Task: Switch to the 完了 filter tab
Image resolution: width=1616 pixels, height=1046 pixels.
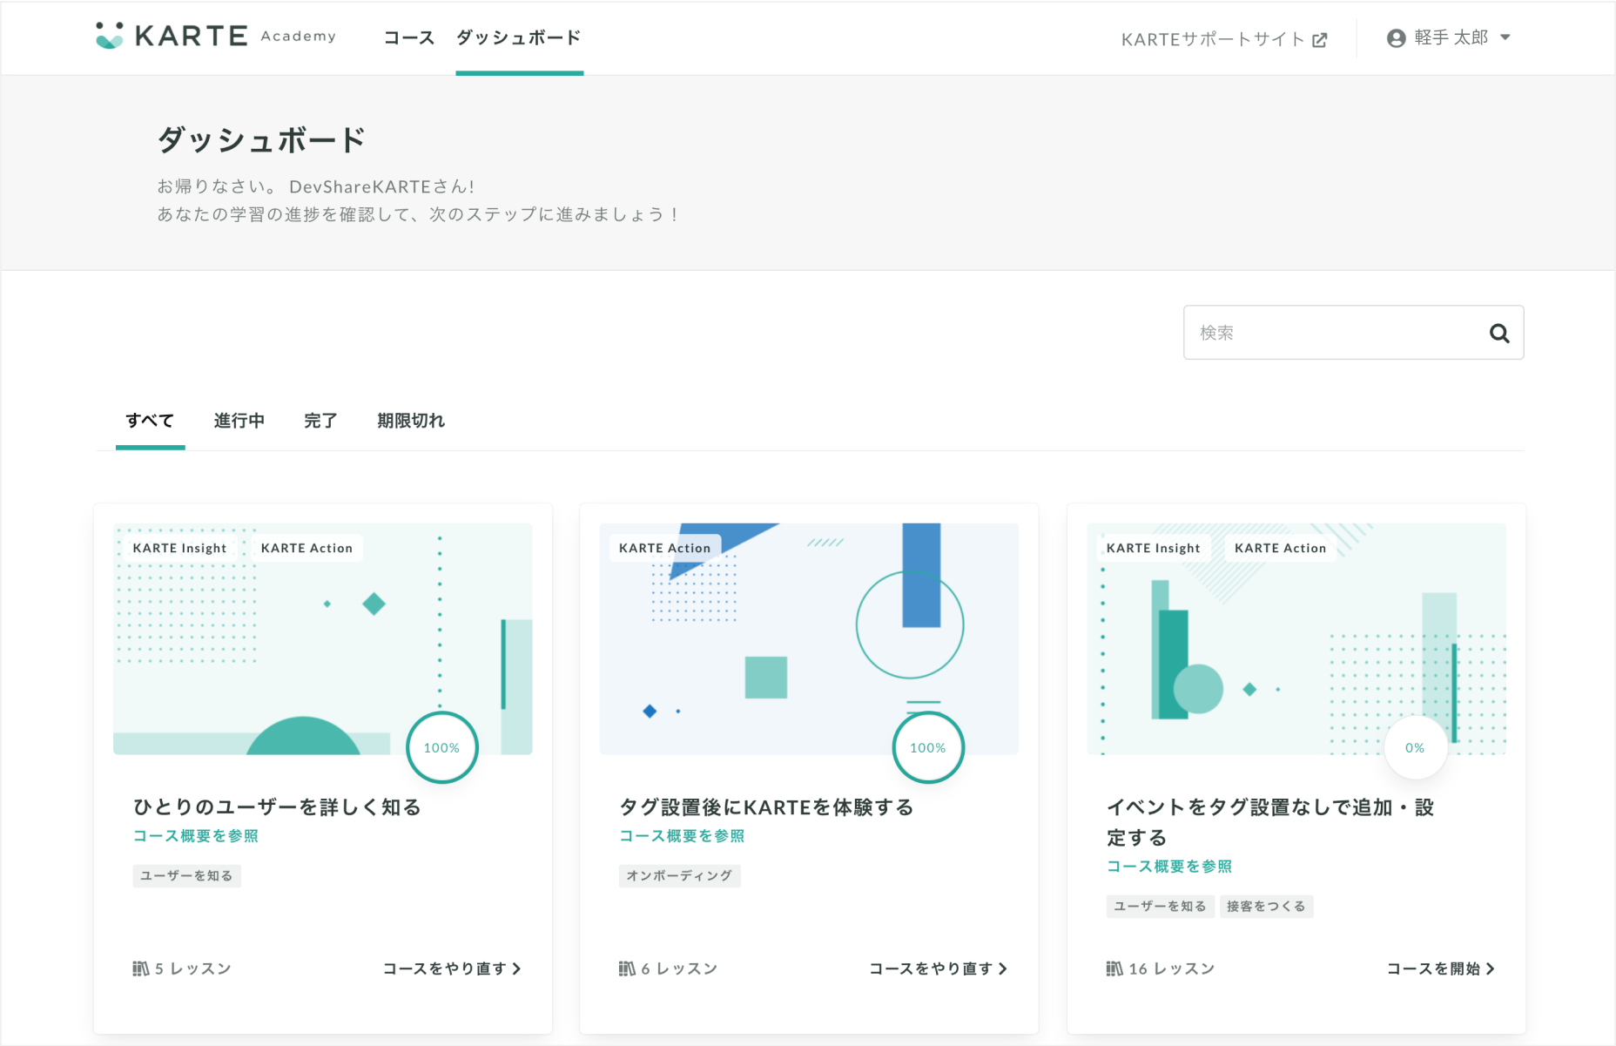Action: click(x=320, y=421)
